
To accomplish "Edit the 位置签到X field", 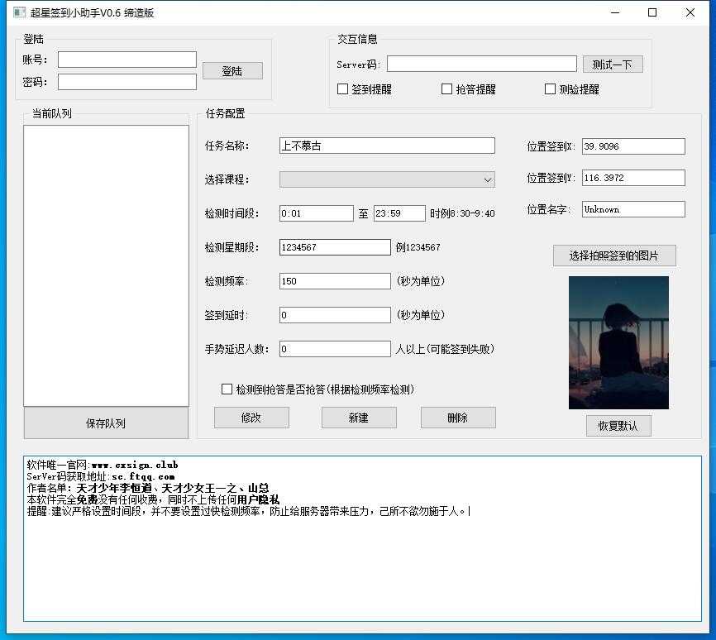I will click(x=633, y=146).
